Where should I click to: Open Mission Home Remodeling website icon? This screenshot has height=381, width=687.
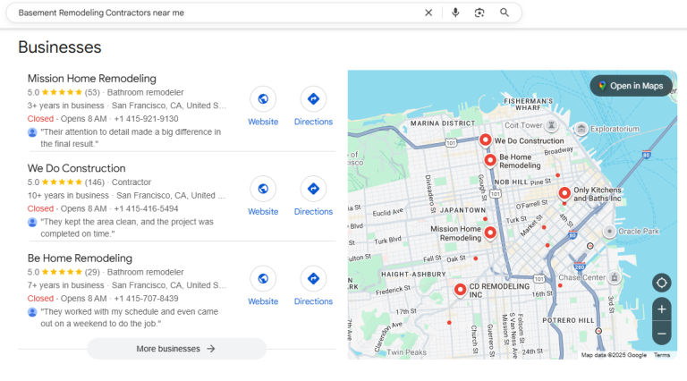(263, 99)
